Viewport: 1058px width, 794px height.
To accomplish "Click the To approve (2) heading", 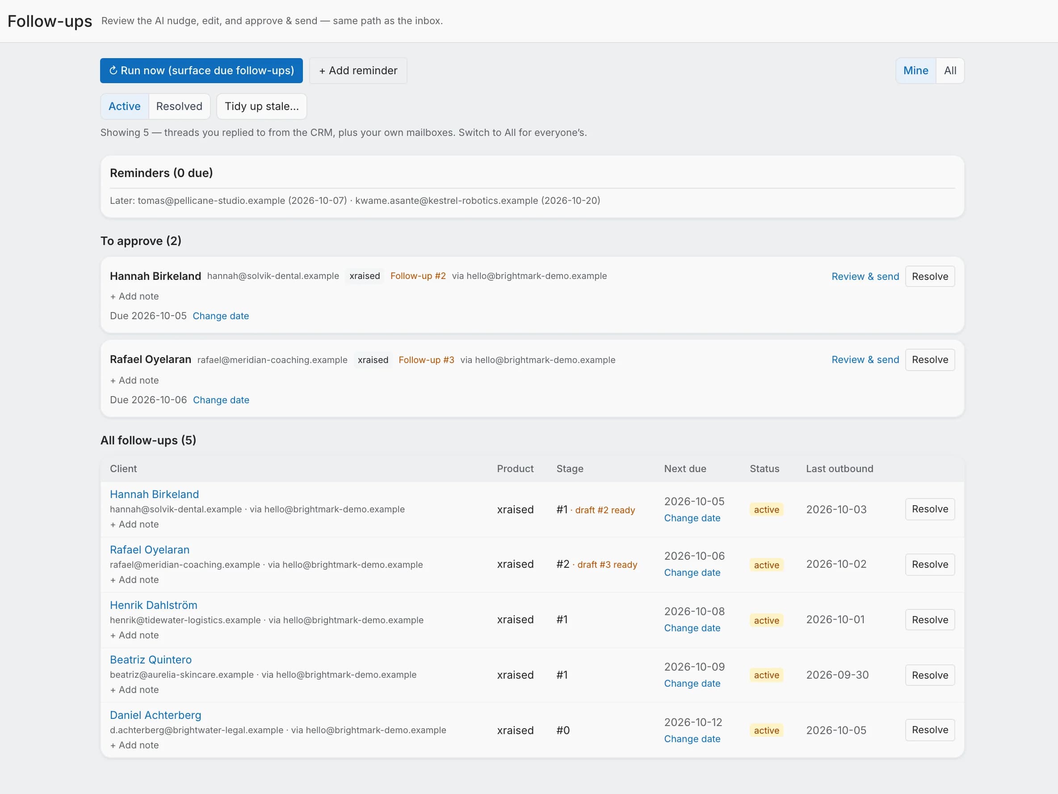I will [x=141, y=241].
